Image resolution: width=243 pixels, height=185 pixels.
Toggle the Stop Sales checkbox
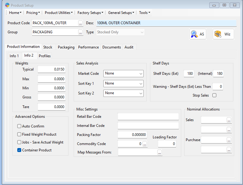215,95
